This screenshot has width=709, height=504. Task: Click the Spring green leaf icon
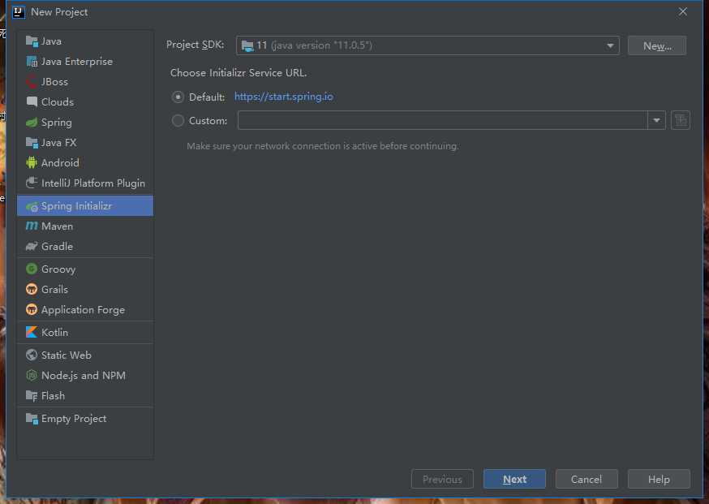tap(32, 123)
